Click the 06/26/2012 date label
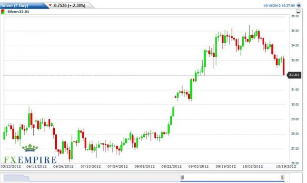The height and width of the screenshot is (183, 307). point(63,166)
